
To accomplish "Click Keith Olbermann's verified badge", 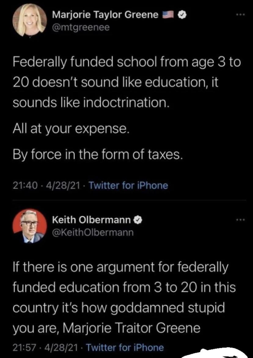I will coord(138,219).
